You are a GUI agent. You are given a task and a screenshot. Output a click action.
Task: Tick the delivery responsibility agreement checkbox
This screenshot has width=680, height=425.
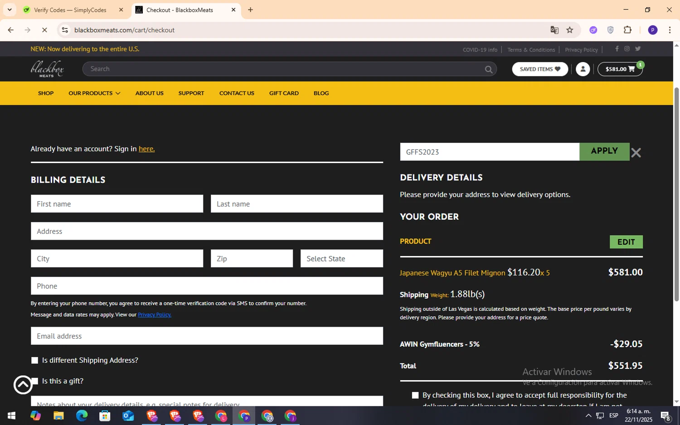[415, 396]
